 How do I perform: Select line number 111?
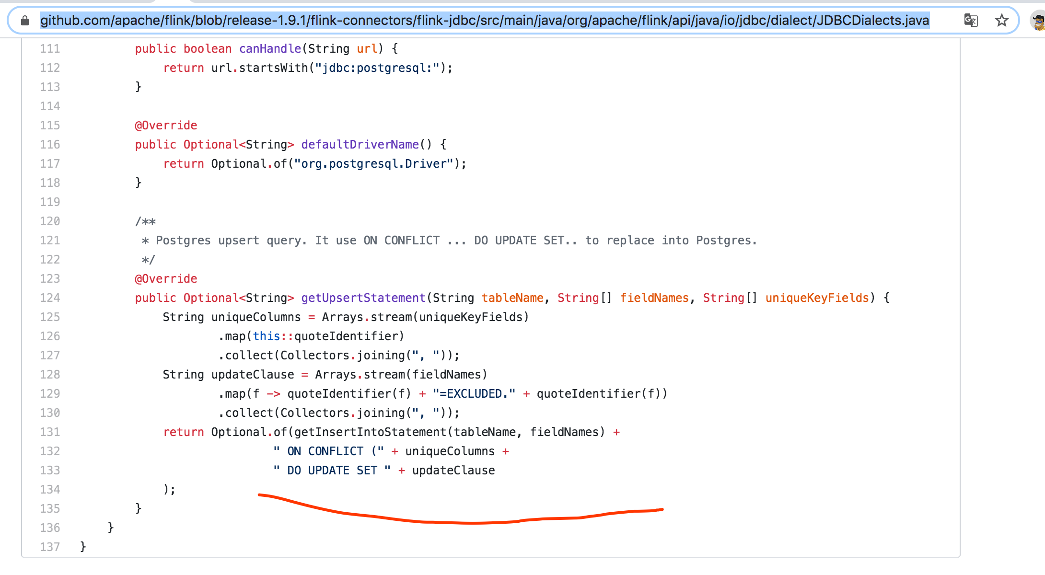point(50,49)
